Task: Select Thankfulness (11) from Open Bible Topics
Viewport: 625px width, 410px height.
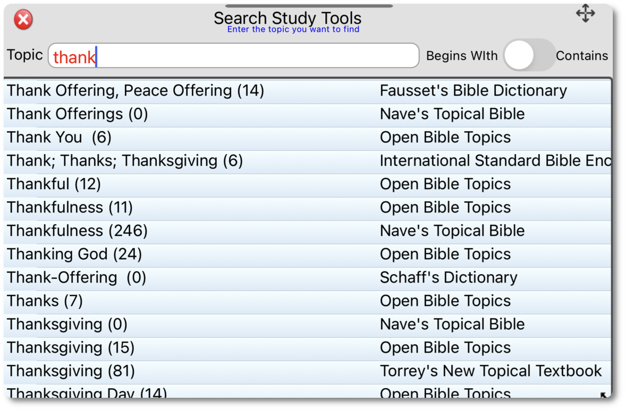Action: coord(70,208)
